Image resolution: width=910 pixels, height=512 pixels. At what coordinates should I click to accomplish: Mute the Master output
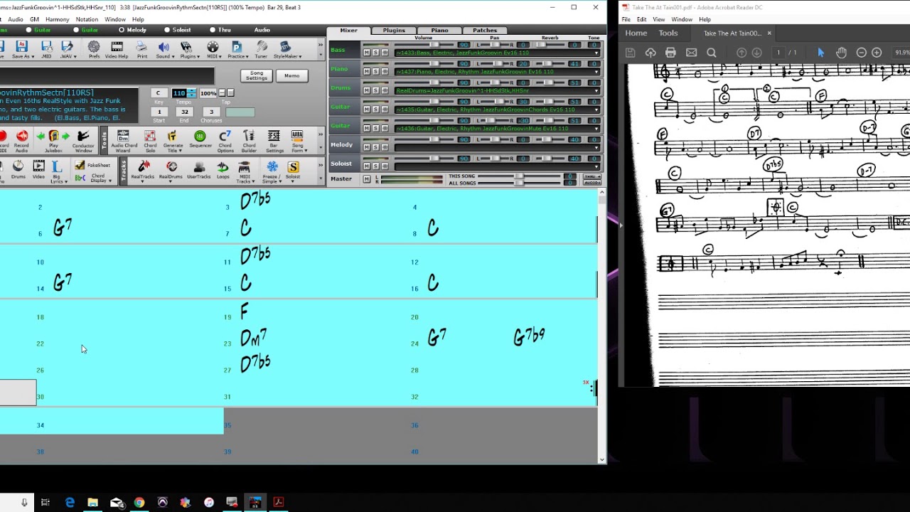(x=367, y=179)
